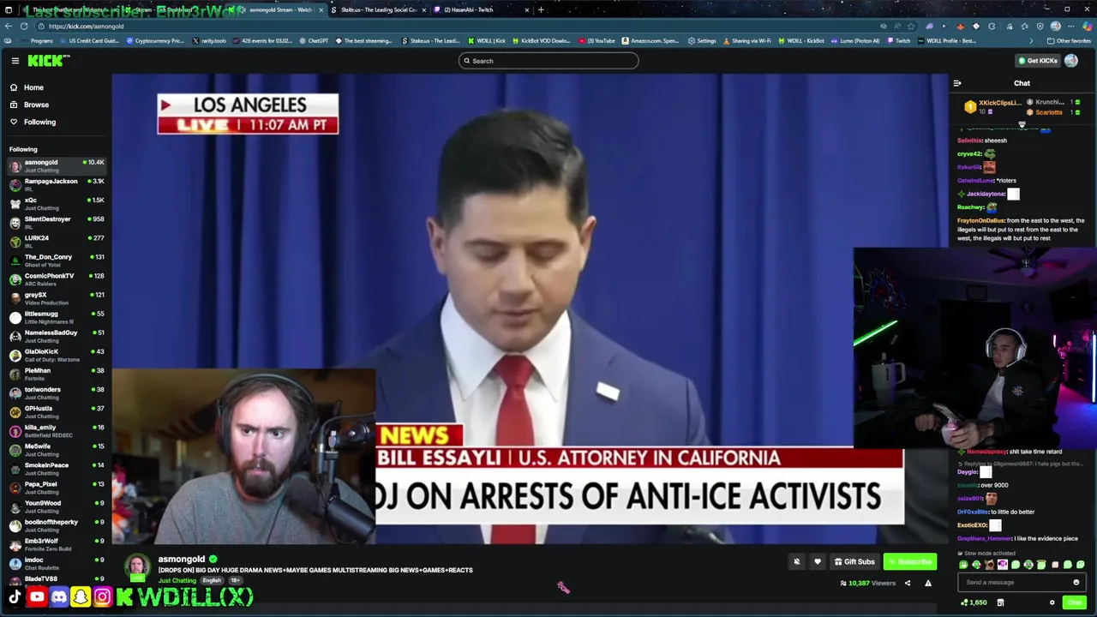Click the Gift Subs button

pyautogui.click(x=854, y=562)
